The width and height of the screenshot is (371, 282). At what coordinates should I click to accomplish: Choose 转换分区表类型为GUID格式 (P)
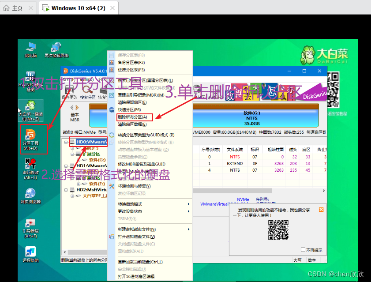(x=146, y=135)
